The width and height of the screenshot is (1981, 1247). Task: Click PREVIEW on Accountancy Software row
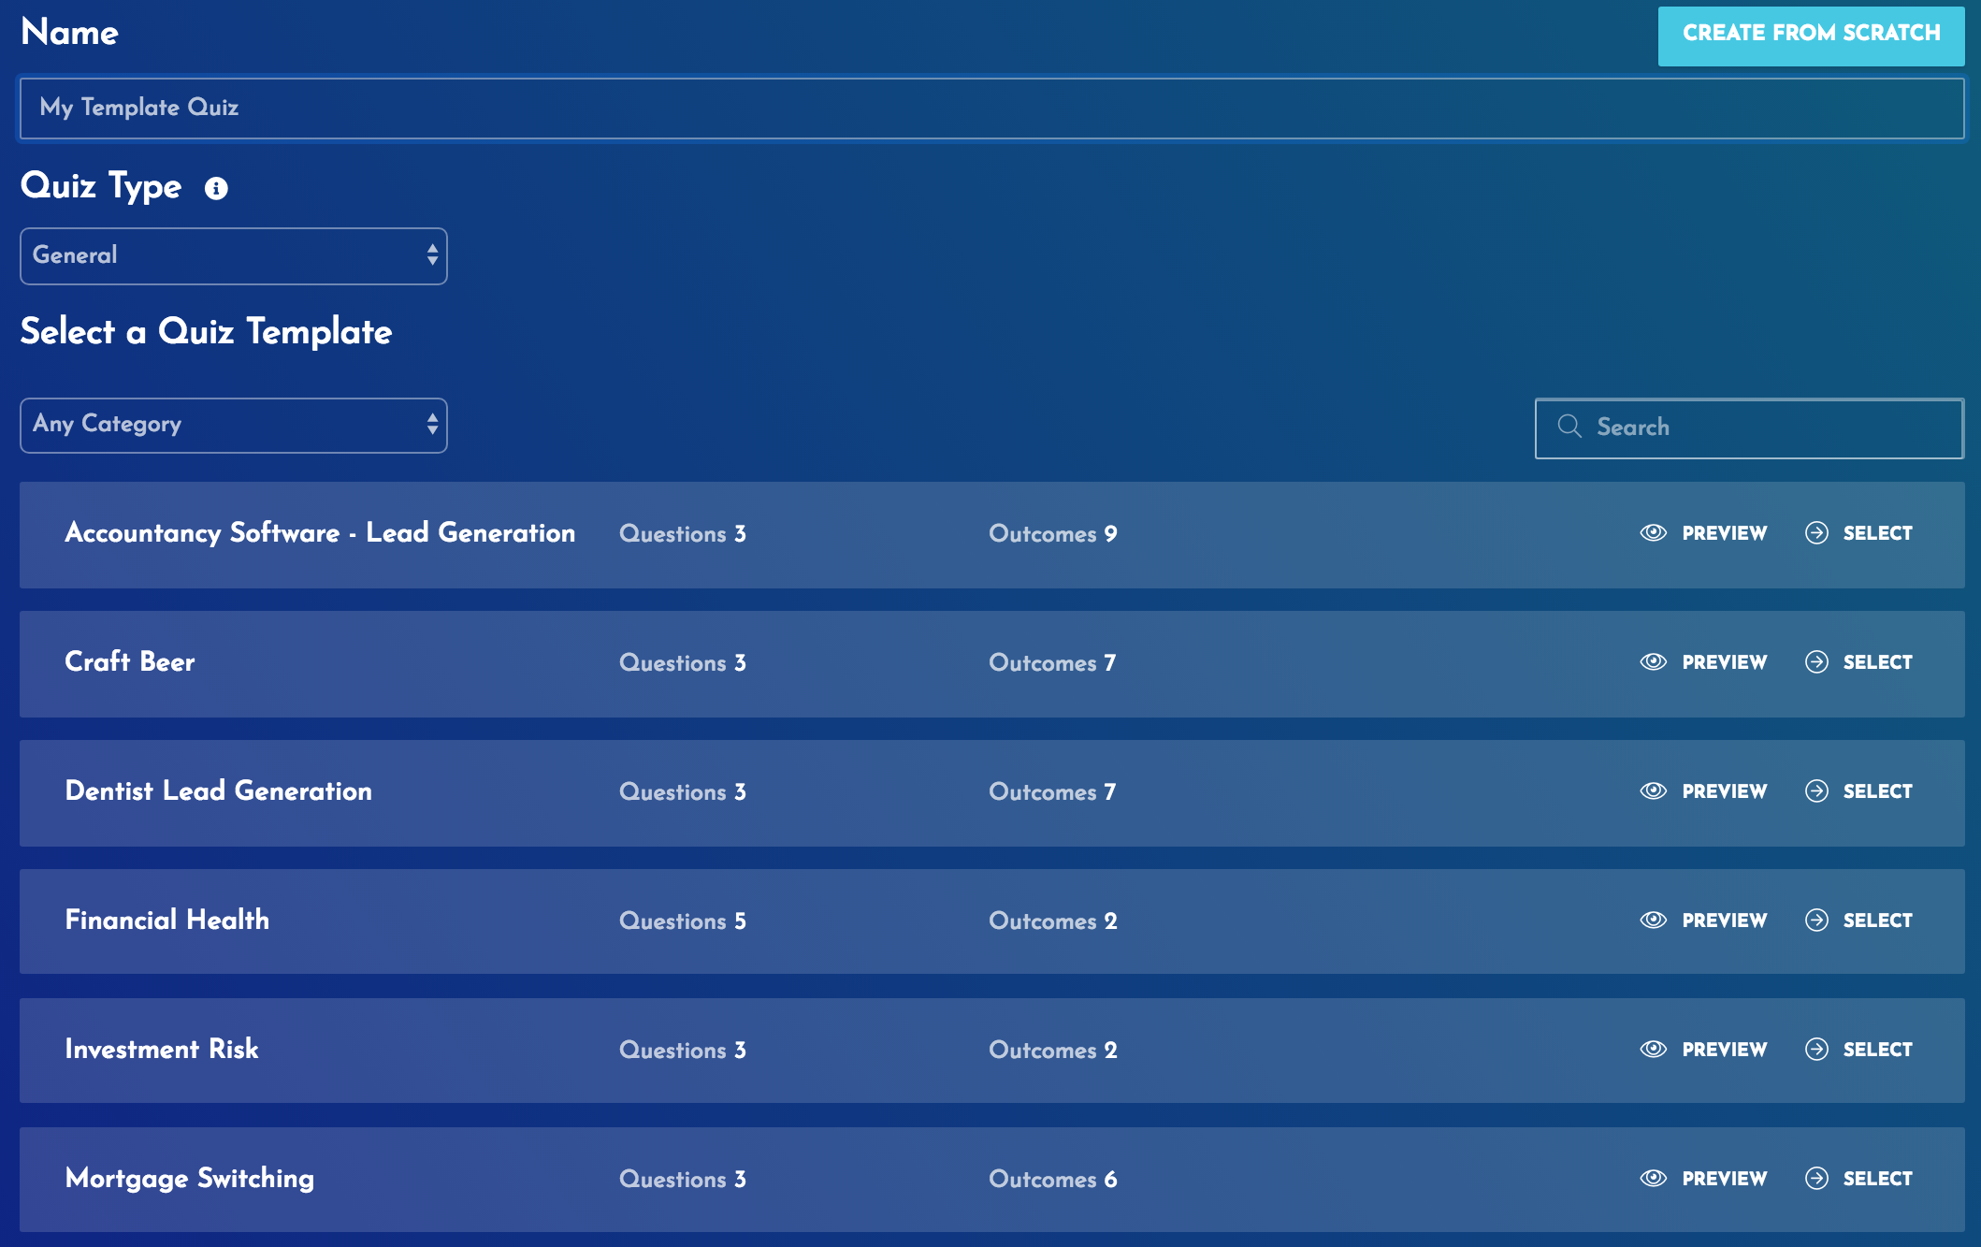click(x=1724, y=533)
